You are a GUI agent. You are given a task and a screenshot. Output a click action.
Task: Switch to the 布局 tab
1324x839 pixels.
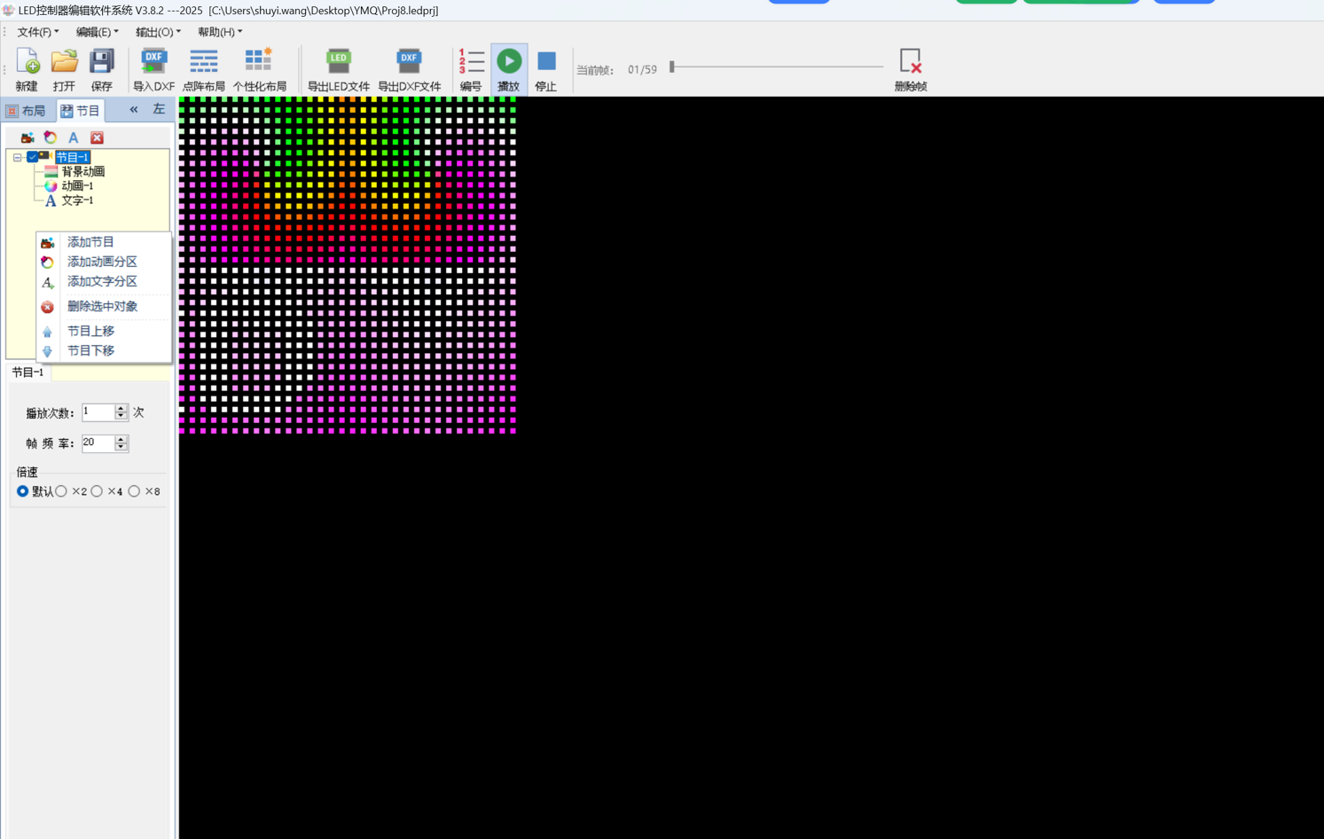tap(26, 111)
